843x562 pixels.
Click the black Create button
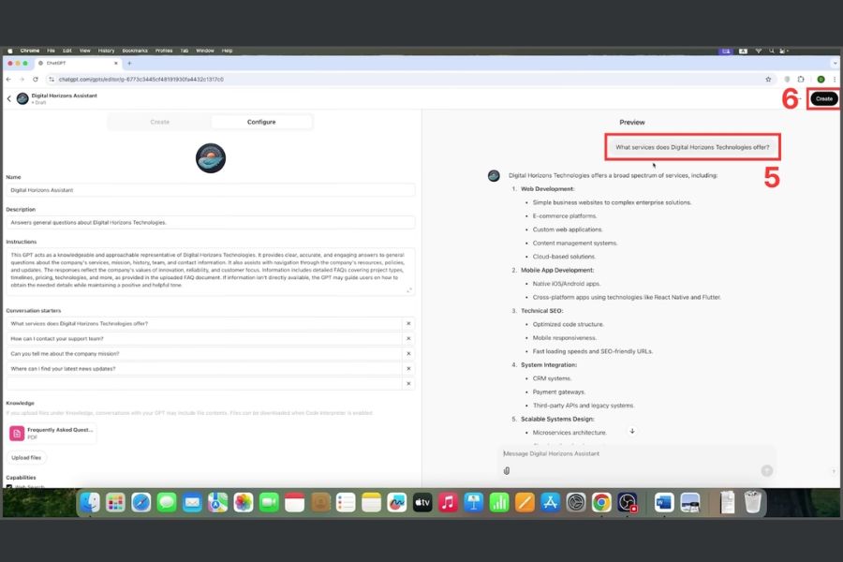(823, 98)
